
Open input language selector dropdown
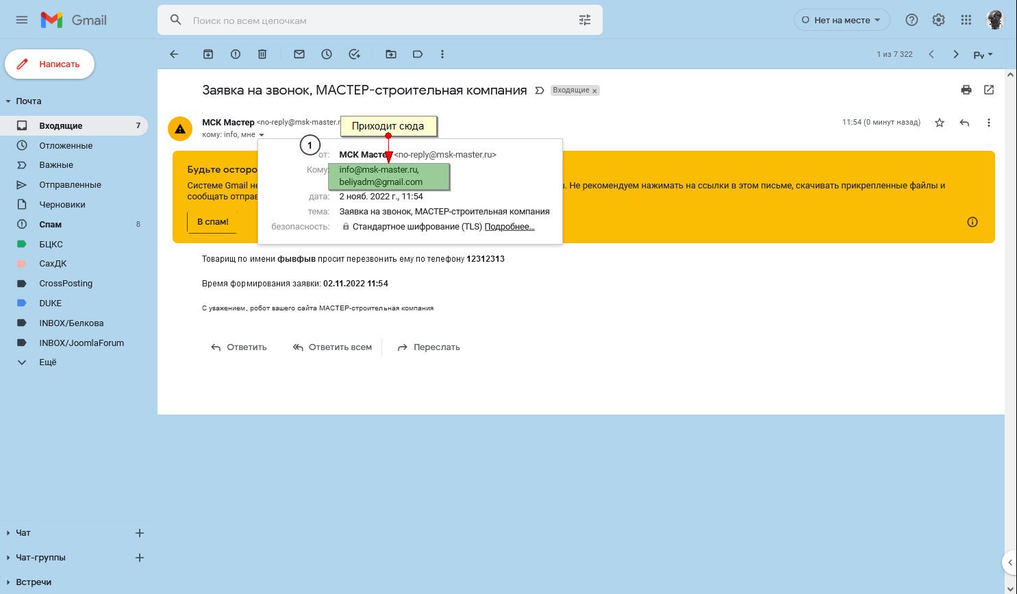click(x=983, y=55)
